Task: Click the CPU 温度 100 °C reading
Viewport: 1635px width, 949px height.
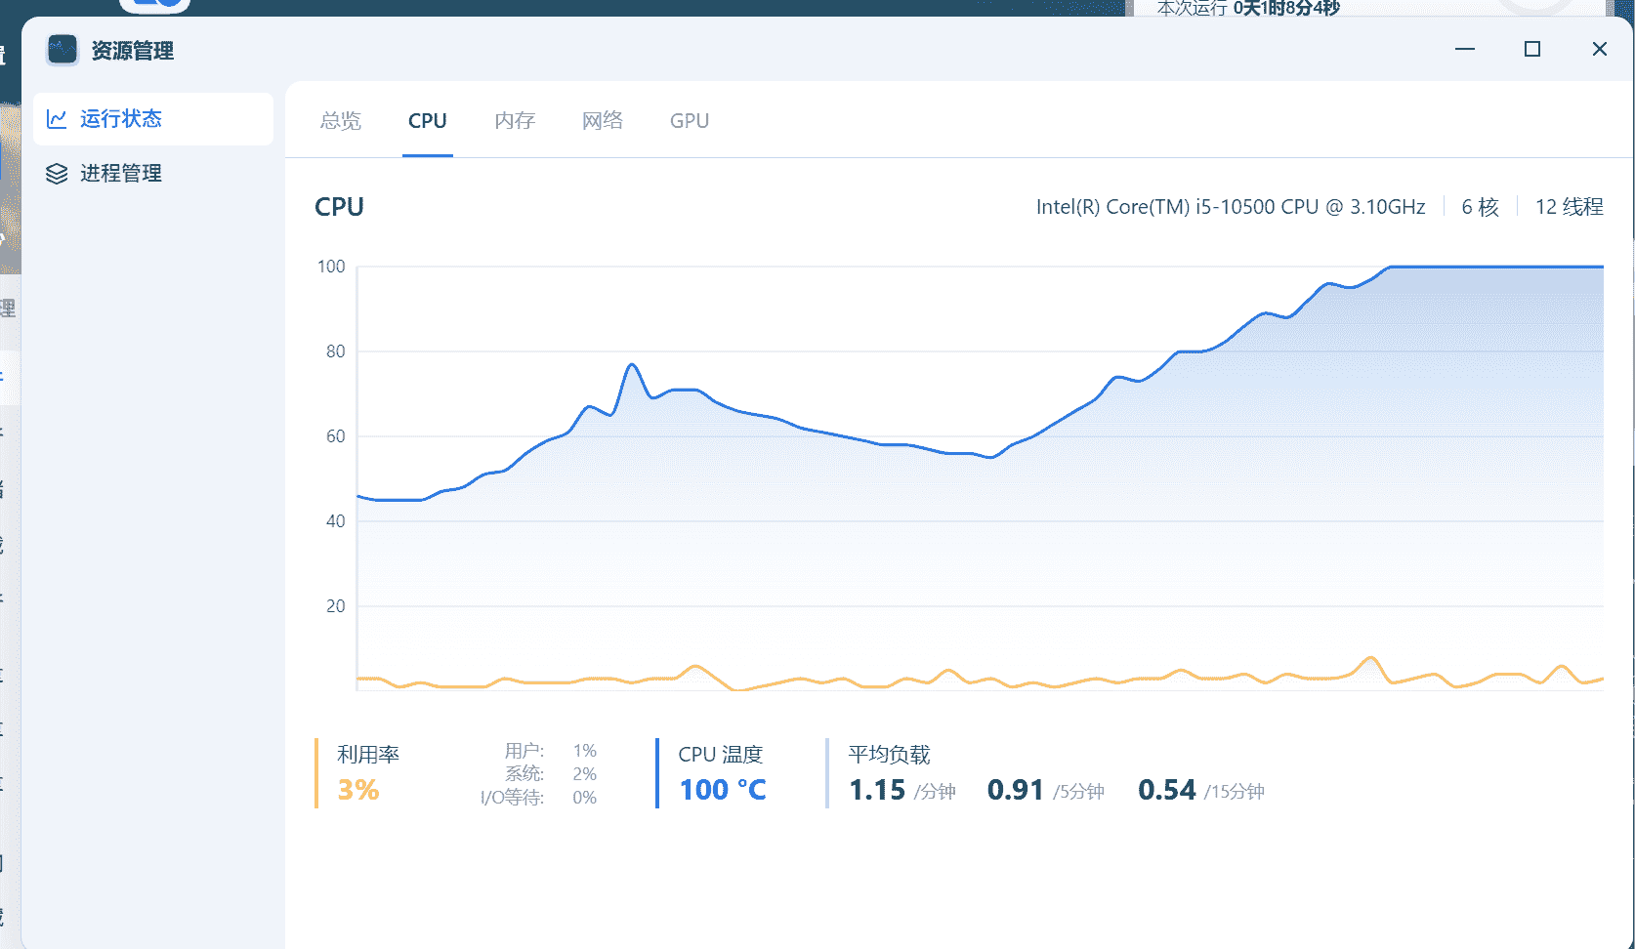Action: point(723,790)
